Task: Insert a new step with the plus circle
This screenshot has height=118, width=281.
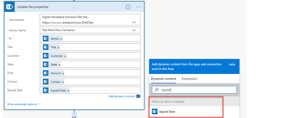Action: tap(74, 114)
